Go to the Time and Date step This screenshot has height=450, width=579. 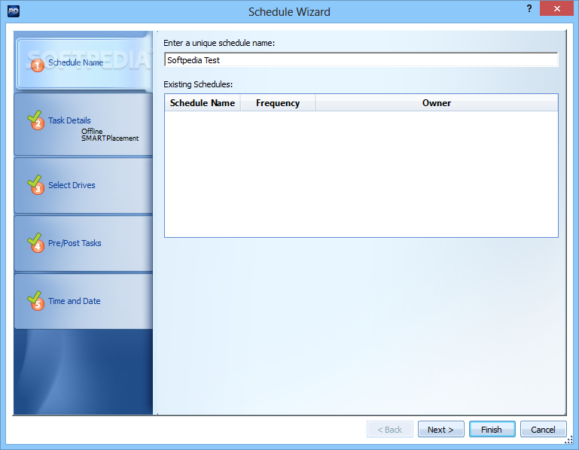[x=84, y=301]
